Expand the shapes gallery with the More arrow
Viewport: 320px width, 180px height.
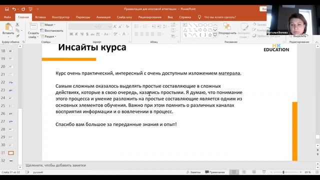[215, 35]
